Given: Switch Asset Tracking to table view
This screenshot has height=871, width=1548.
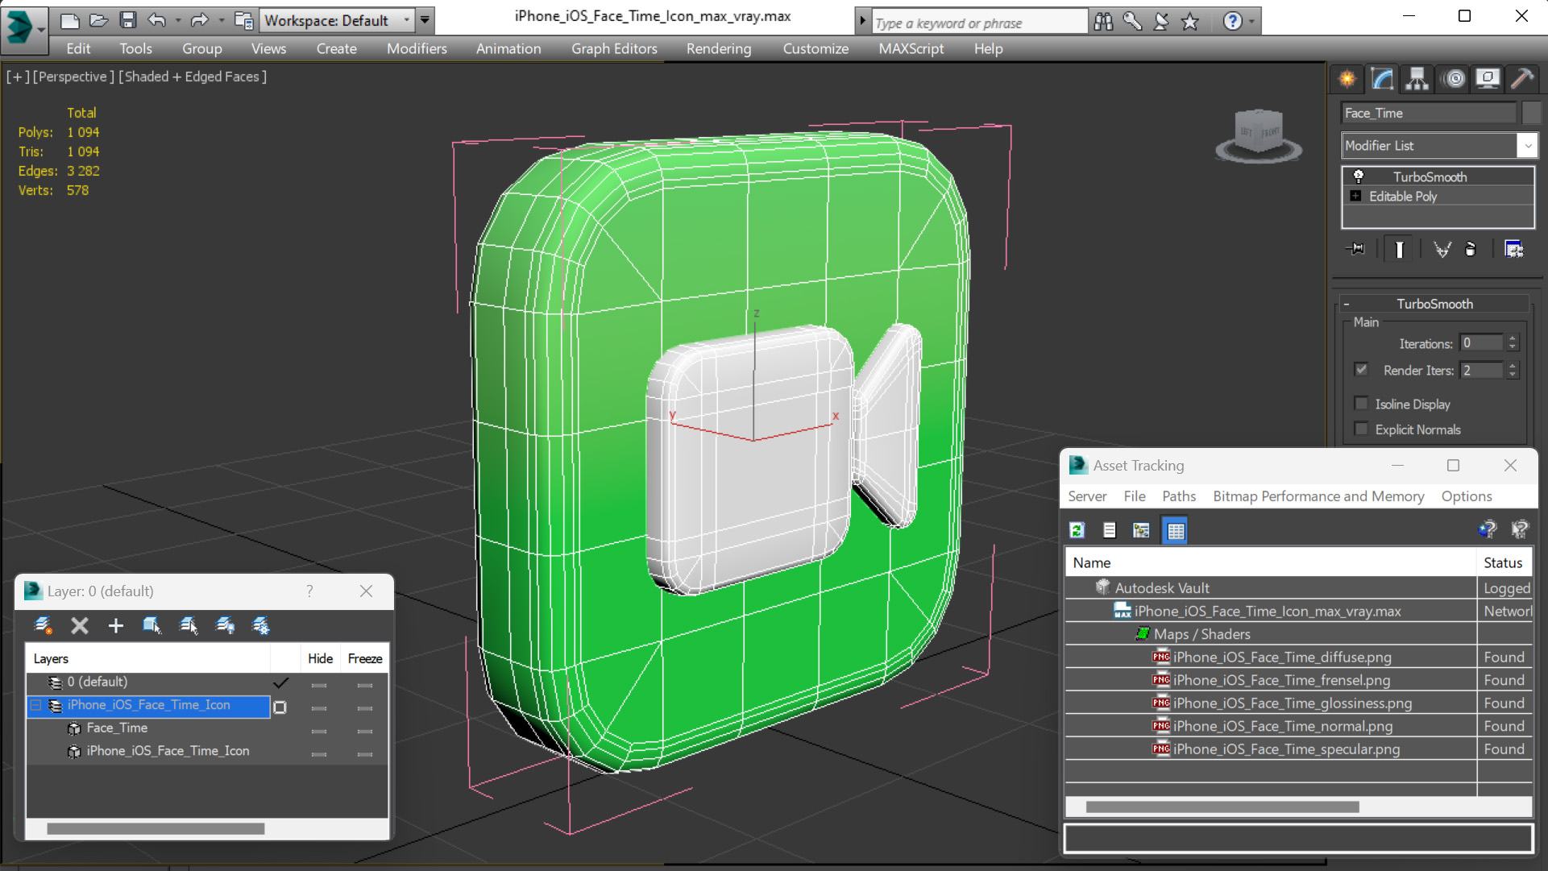Looking at the screenshot, I should 1176,530.
